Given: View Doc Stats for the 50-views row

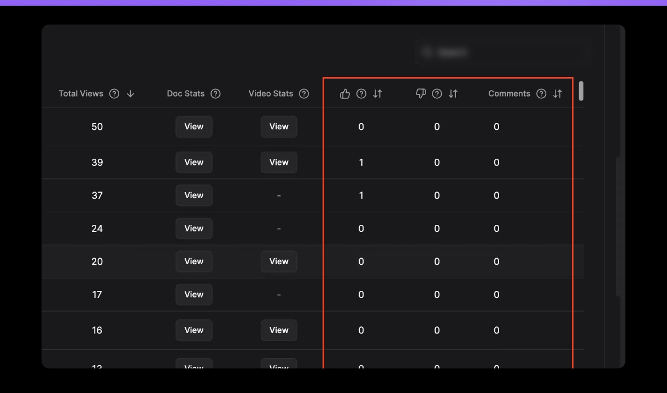Looking at the screenshot, I should (194, 127).
